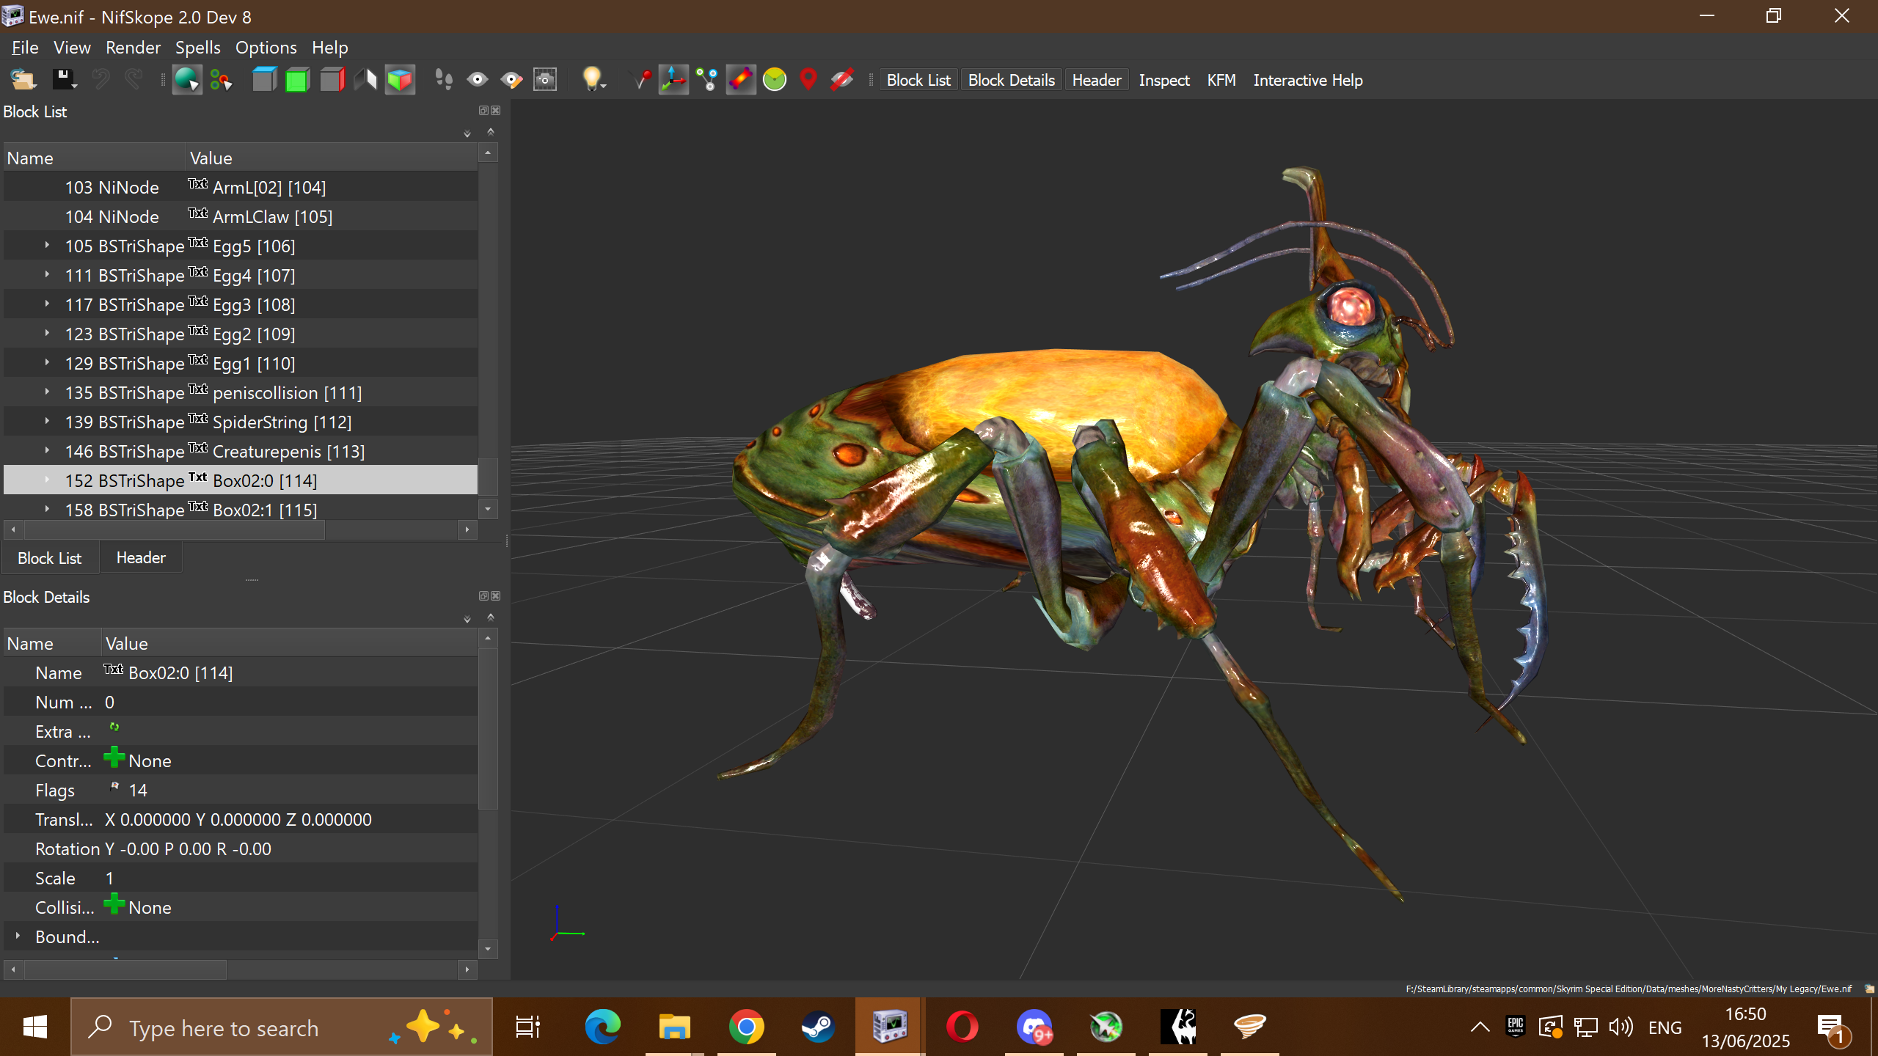Screen dimensions: 1878x1056
Task: Open the Spells menu
Action: 197,48
